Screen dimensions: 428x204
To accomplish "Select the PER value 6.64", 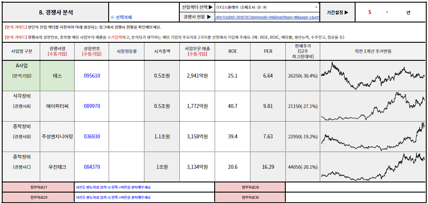I will (268, 76).
